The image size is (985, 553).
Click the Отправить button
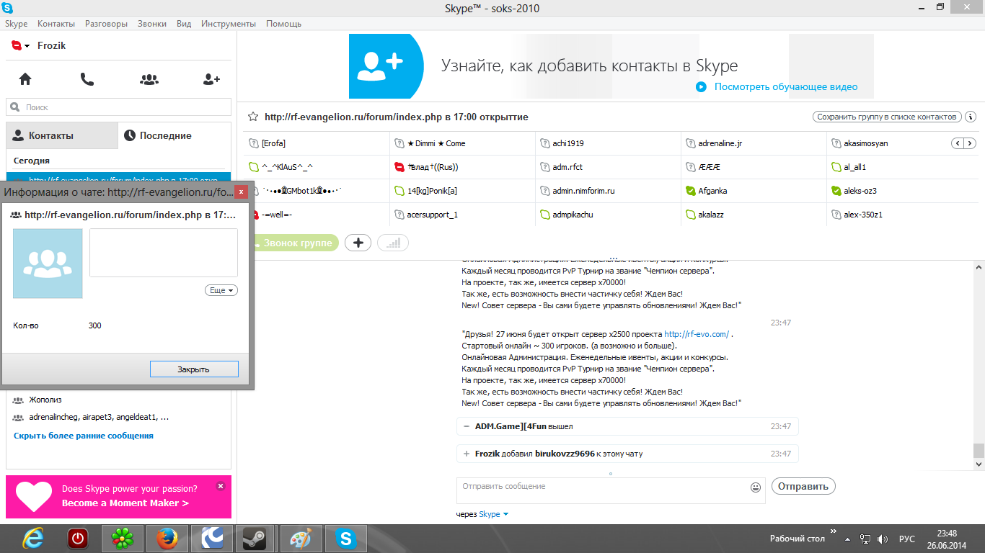pyautogui.click(x=803, y=486)
